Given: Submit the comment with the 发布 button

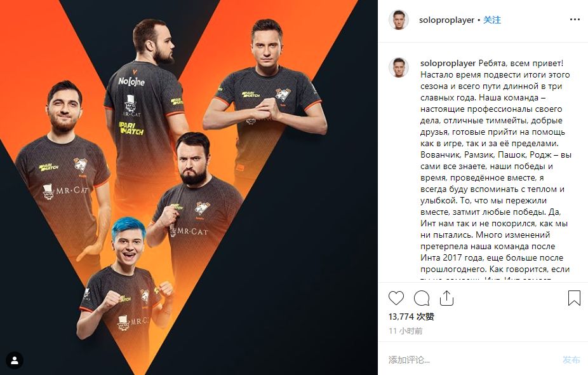Looking at the screenshot, I should (x=571, y=360).
